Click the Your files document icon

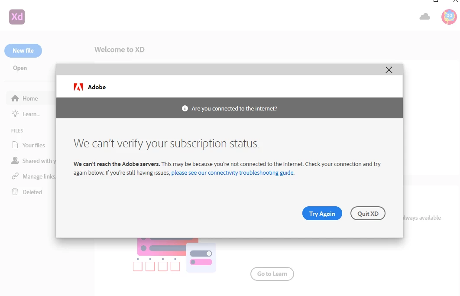(15, 145)
